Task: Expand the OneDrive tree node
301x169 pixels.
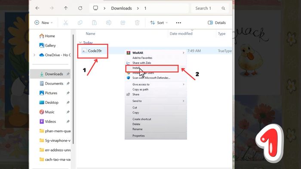Action: (x=34, y=55)
